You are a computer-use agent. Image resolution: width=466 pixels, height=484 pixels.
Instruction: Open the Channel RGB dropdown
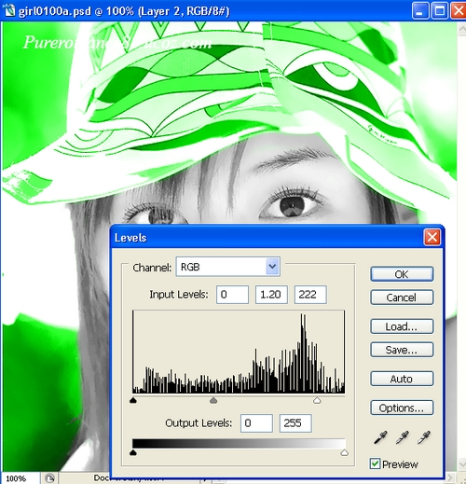pyautogui.click(x=228, y=267)
